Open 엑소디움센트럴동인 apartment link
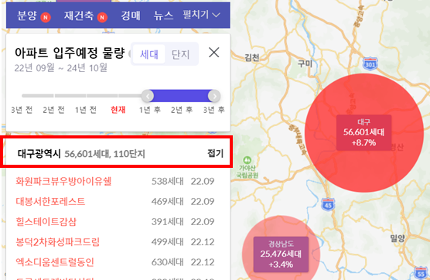The height and width of the screenshot is (280, 430). tap(55, 262)
